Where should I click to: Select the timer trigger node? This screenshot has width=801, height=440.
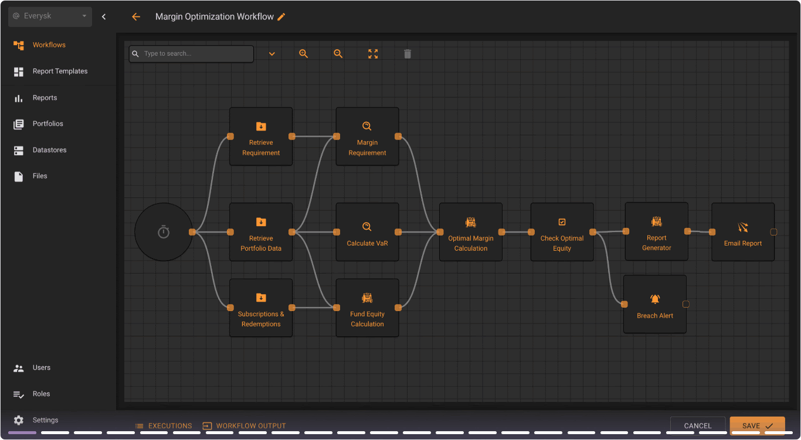[x=164, y=232]
